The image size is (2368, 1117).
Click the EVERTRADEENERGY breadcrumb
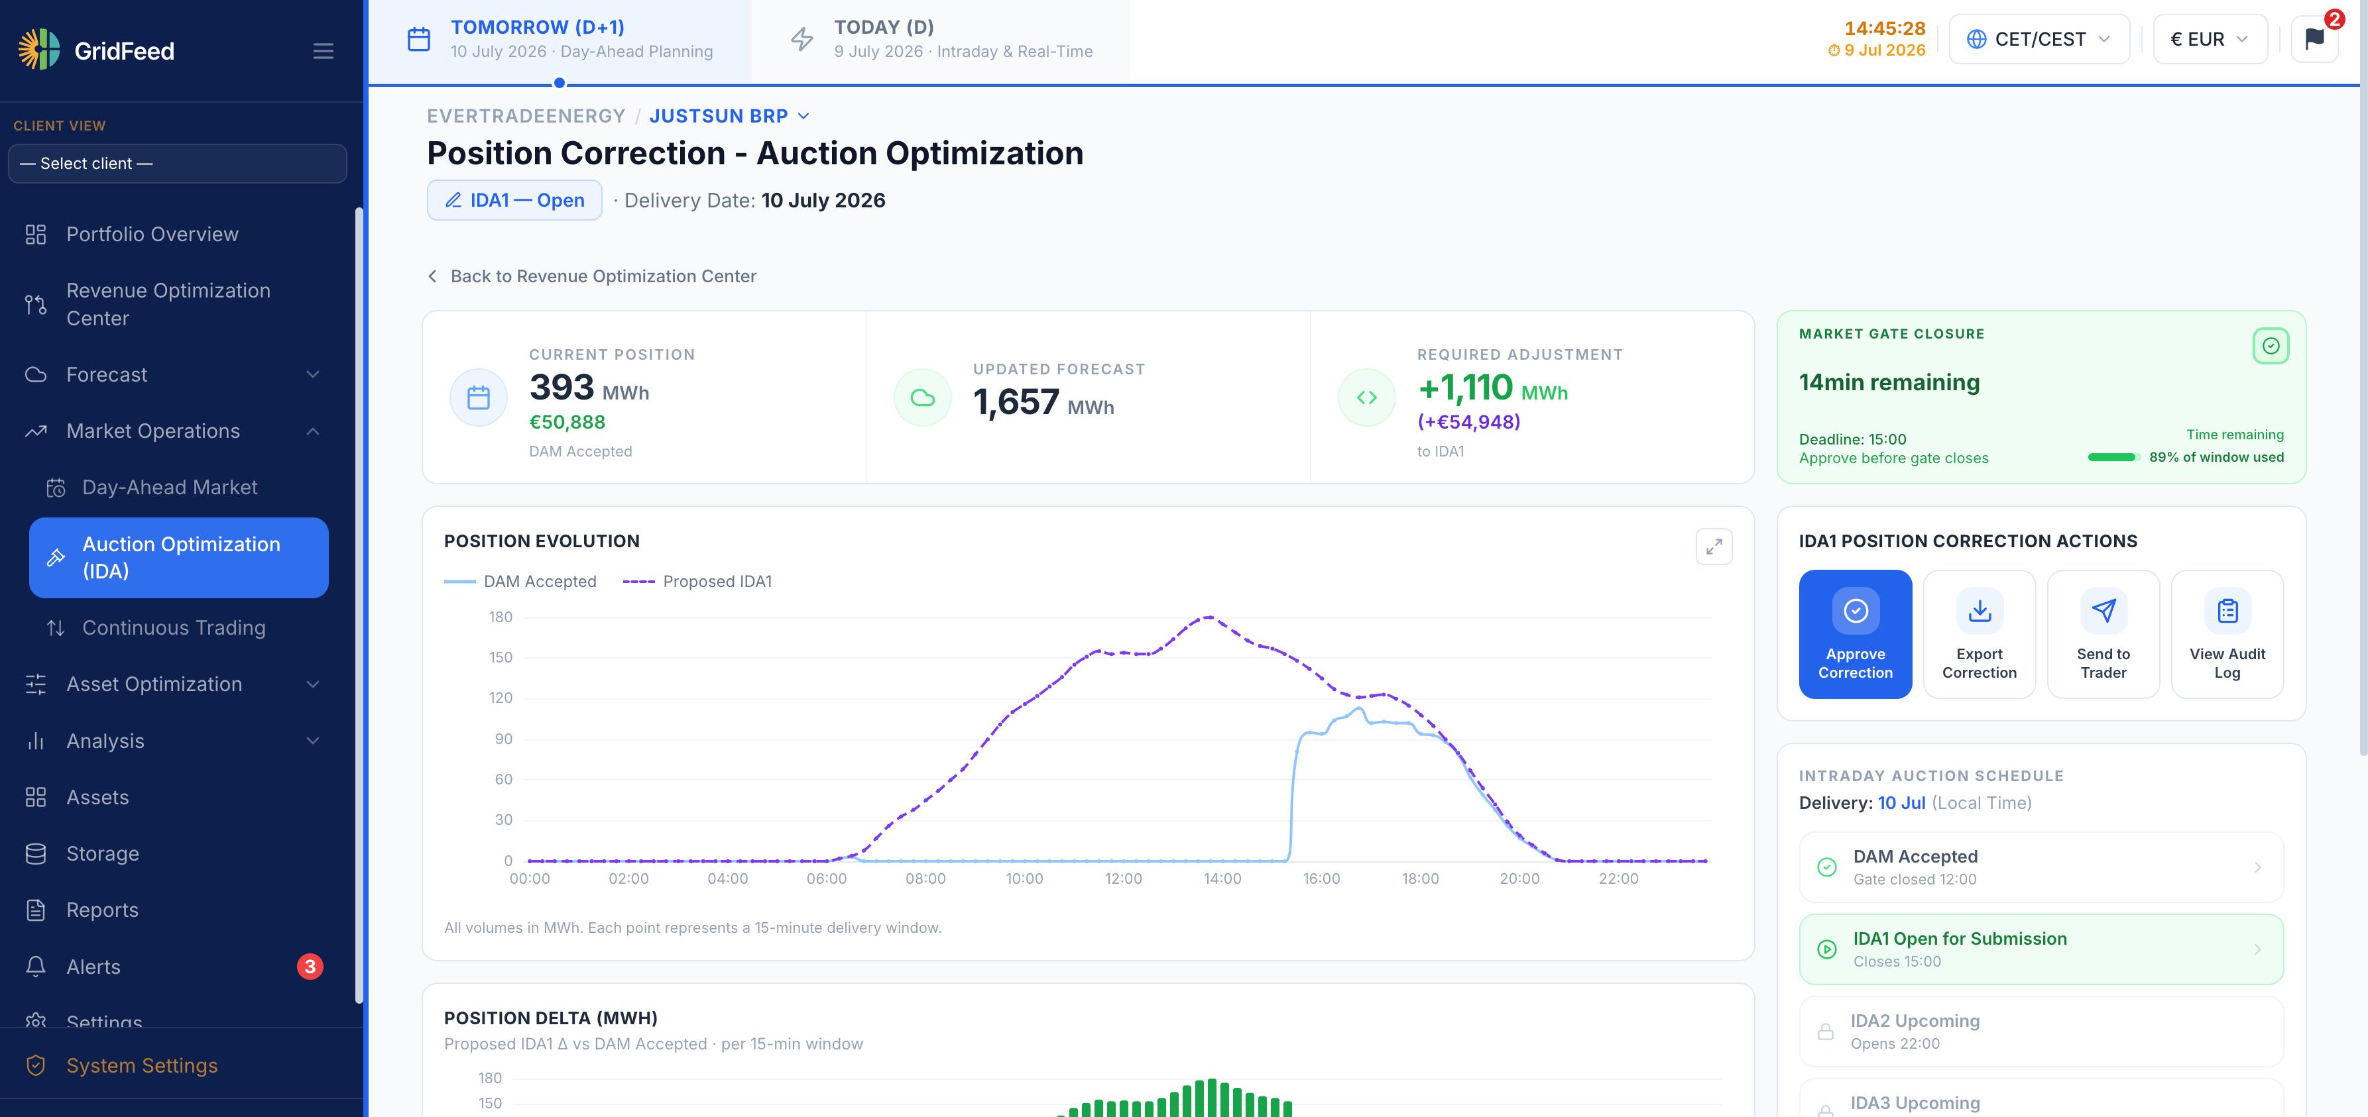coord(526,116)
